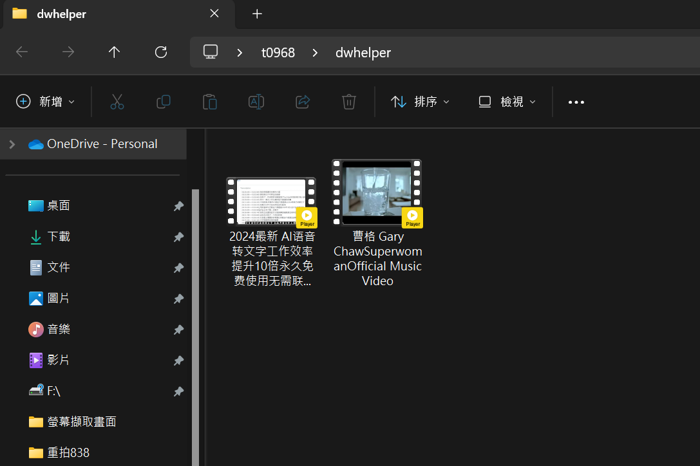
Task: Click dwhelper in the address breadcrumb
Action: (363, 53)
